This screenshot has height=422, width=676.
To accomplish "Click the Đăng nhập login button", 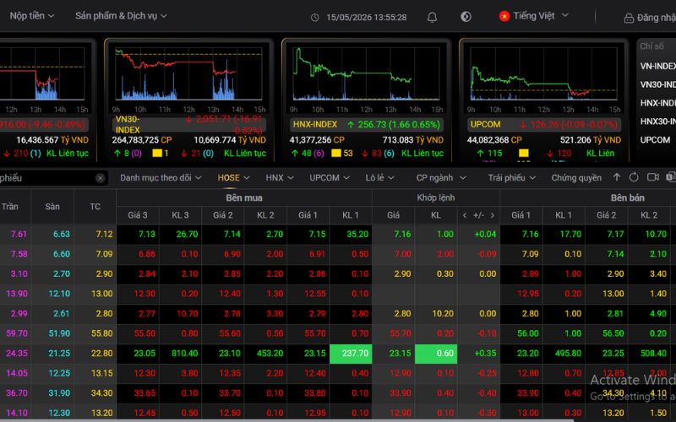I will click(x=650, y=18).
